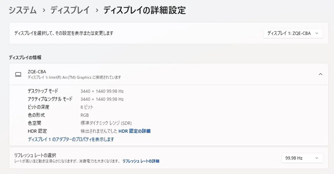
Task: Click the 標準ダイナミック レンジ (SDR) value
Action: coord(106,123)
